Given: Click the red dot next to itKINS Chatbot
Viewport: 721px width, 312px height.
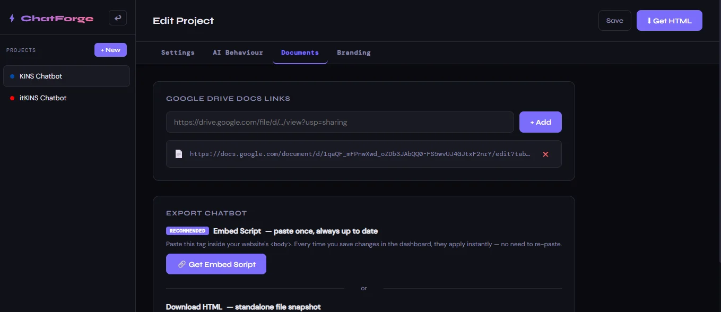Looking at the screenshot, I should 12,98.
